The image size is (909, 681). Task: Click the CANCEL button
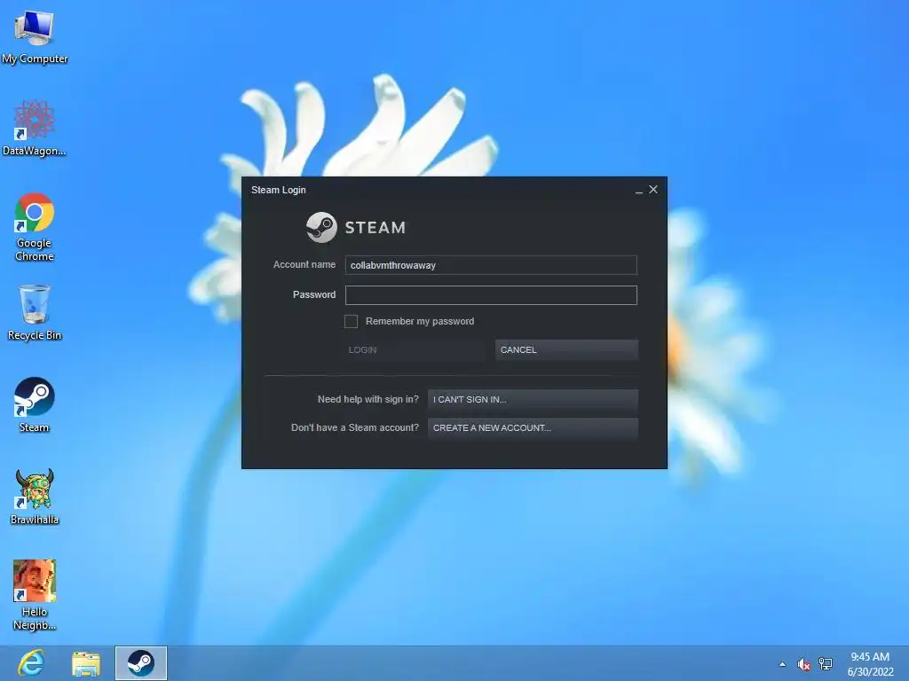coord(566,349)
